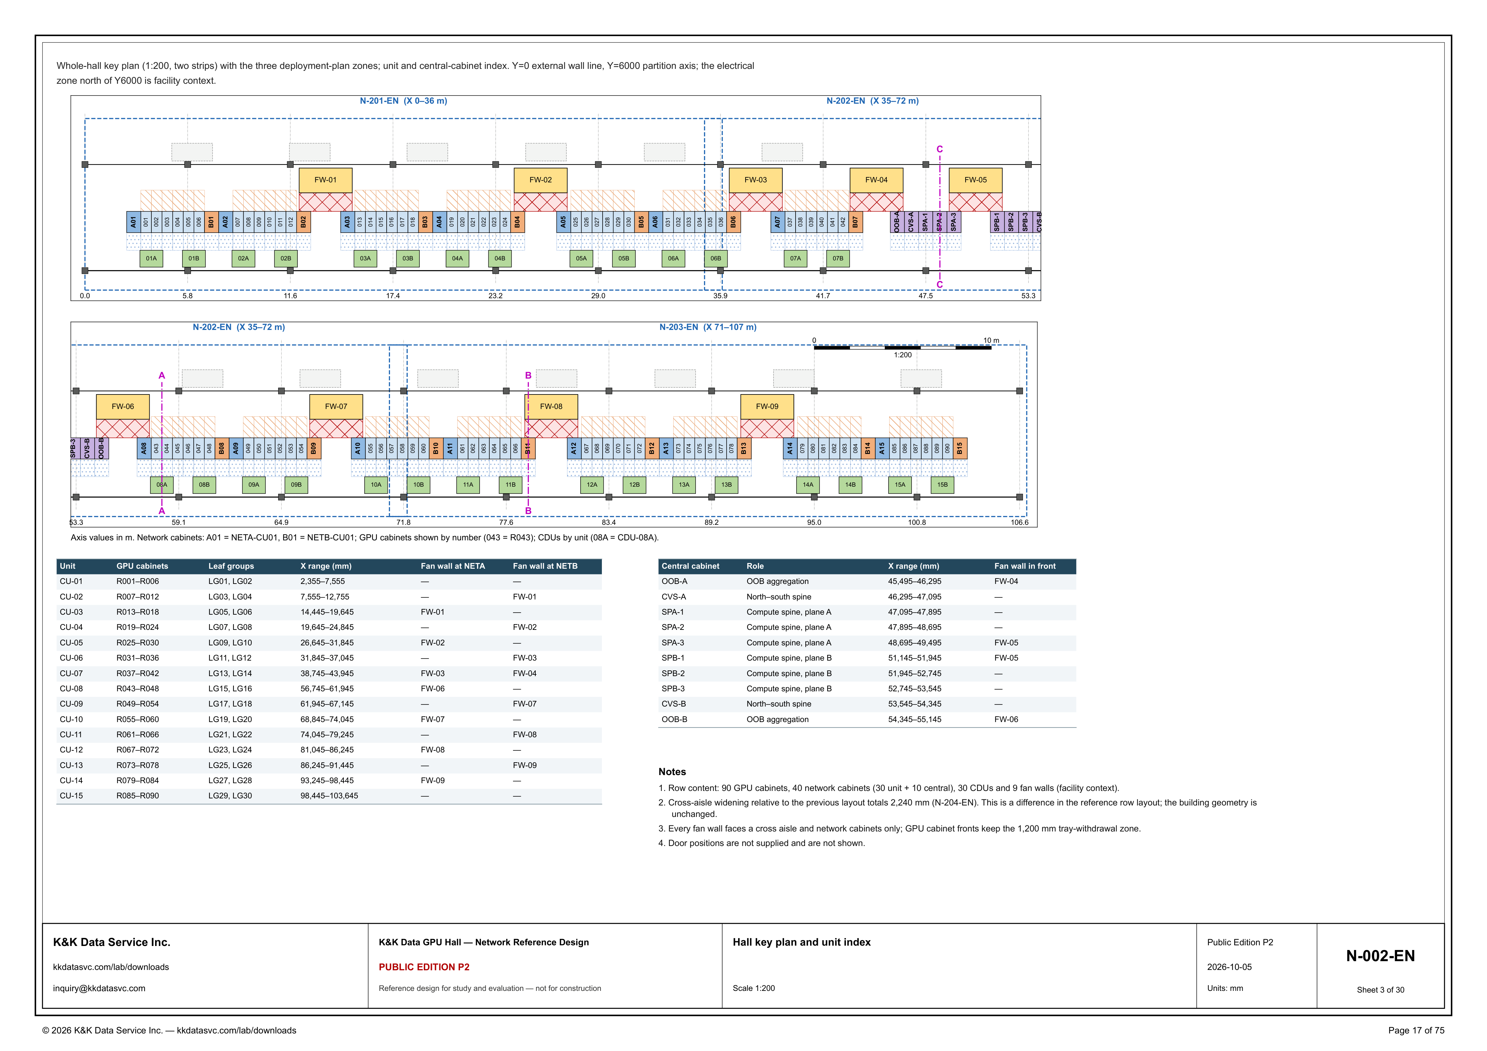Screen dimensions: 1487x1051
Task: Select the FW-05 fan wall box in the plan
Action: tap(975, 180)
